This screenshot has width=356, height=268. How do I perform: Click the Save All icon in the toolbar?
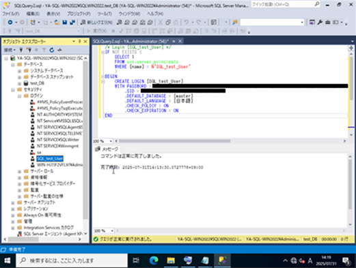coord(72,23)
